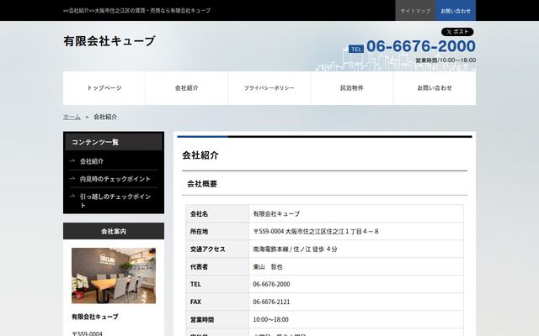Click the 営業時間 table label cell
Image resolution: width=539 pixels, height=336 pixels.
point(217,319)
